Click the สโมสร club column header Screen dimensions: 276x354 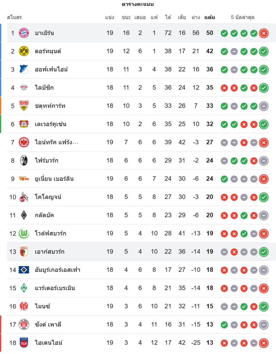click(15, 17)
